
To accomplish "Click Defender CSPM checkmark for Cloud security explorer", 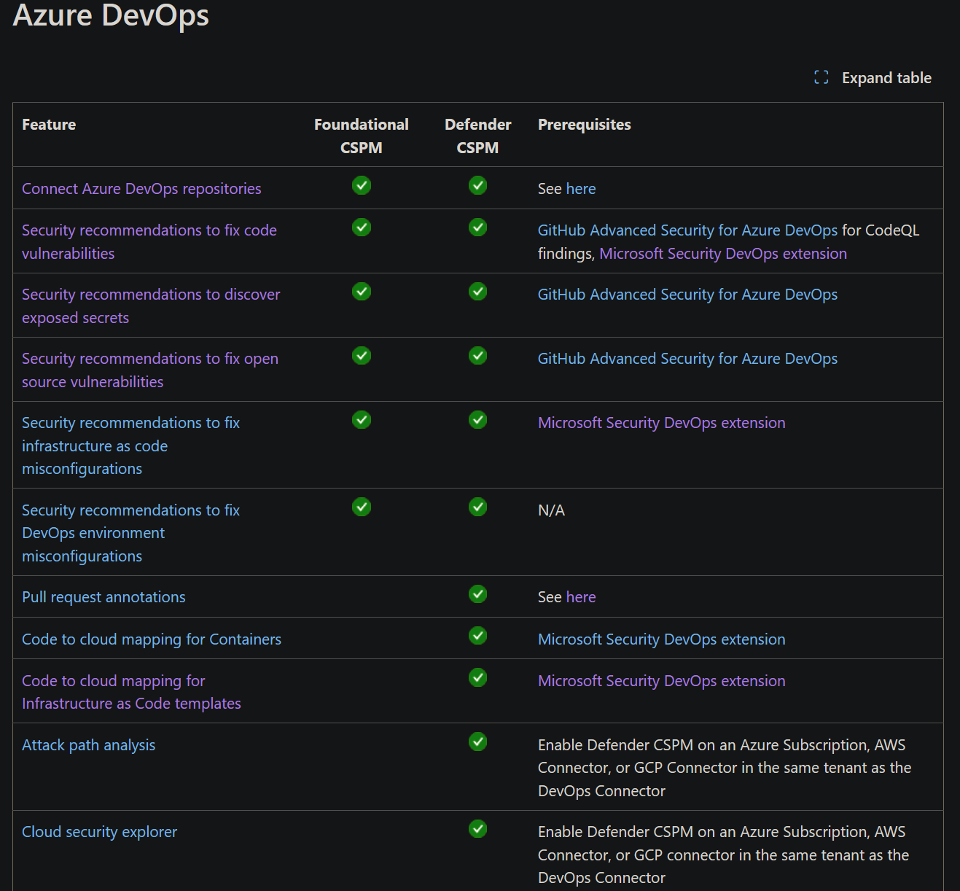I will [x=478, y=829].
